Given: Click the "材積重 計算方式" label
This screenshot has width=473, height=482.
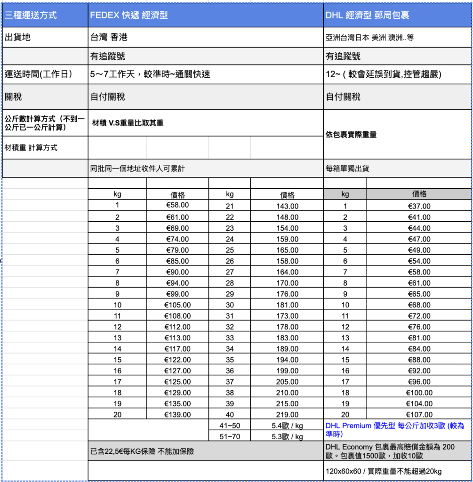Looking at the screenshot, I should pos(45,147).
